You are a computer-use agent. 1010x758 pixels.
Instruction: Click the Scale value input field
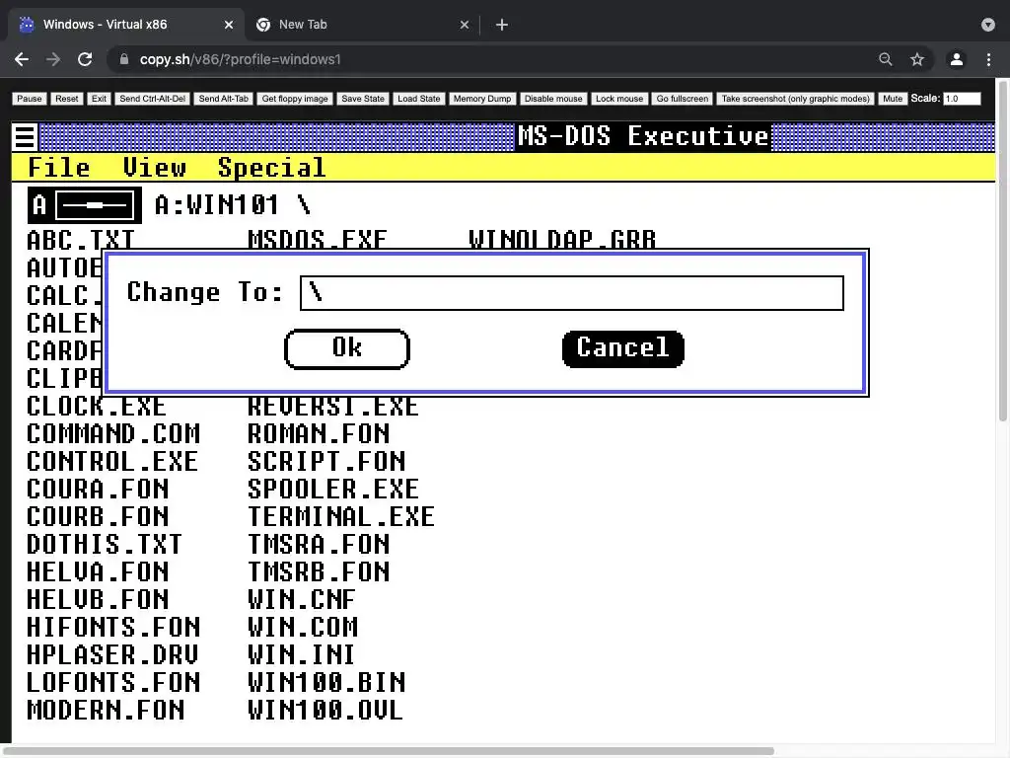point(962,99)
